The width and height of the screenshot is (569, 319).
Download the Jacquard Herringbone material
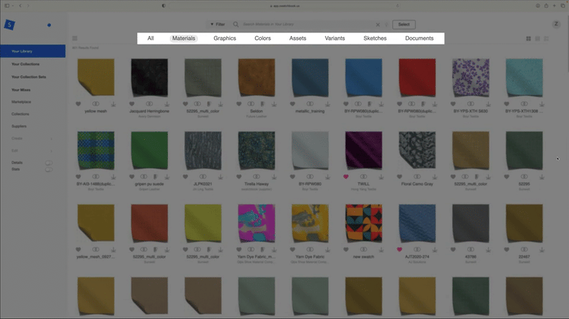[167, 105]
